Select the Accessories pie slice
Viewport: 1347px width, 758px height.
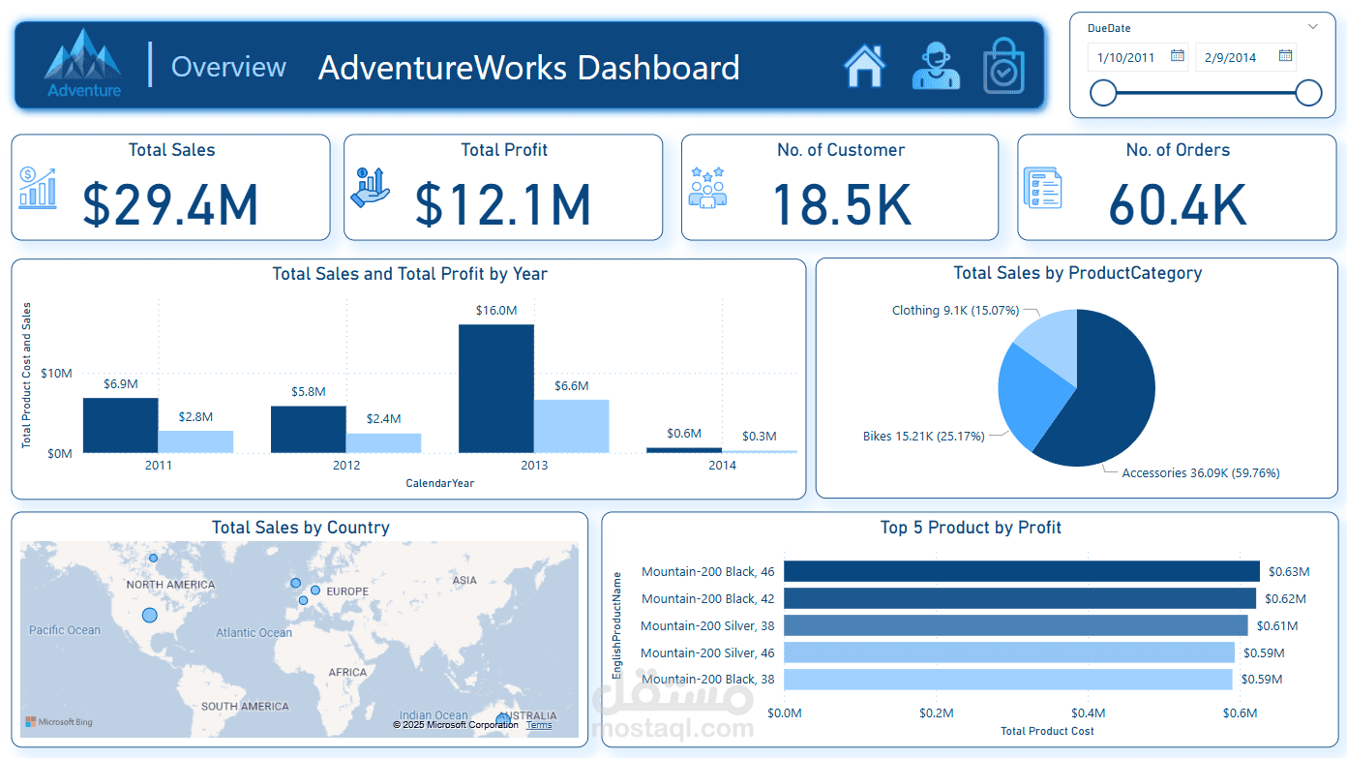[x=1113, y=392]
